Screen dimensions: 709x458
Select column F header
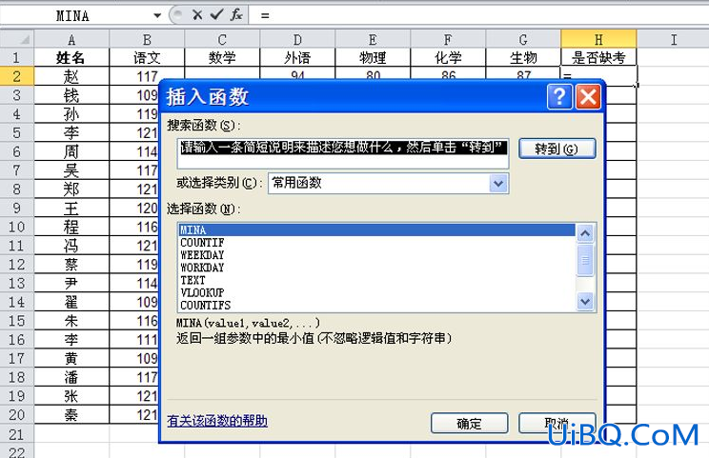click(x=448, y=39)
